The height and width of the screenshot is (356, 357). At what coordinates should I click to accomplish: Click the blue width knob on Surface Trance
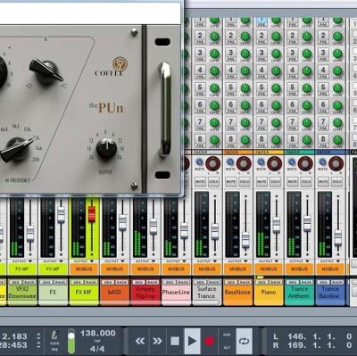[199, 162]
